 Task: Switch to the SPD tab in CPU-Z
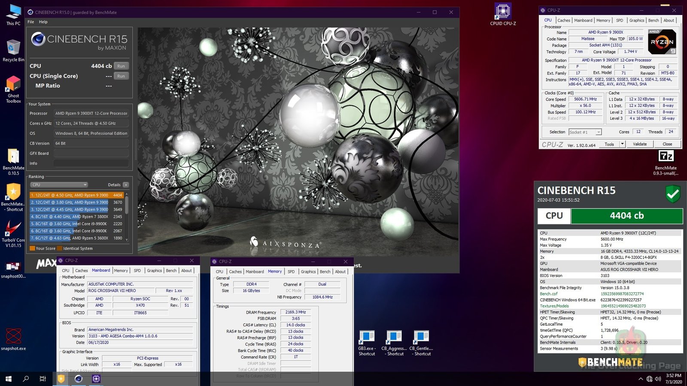[620, 20]
